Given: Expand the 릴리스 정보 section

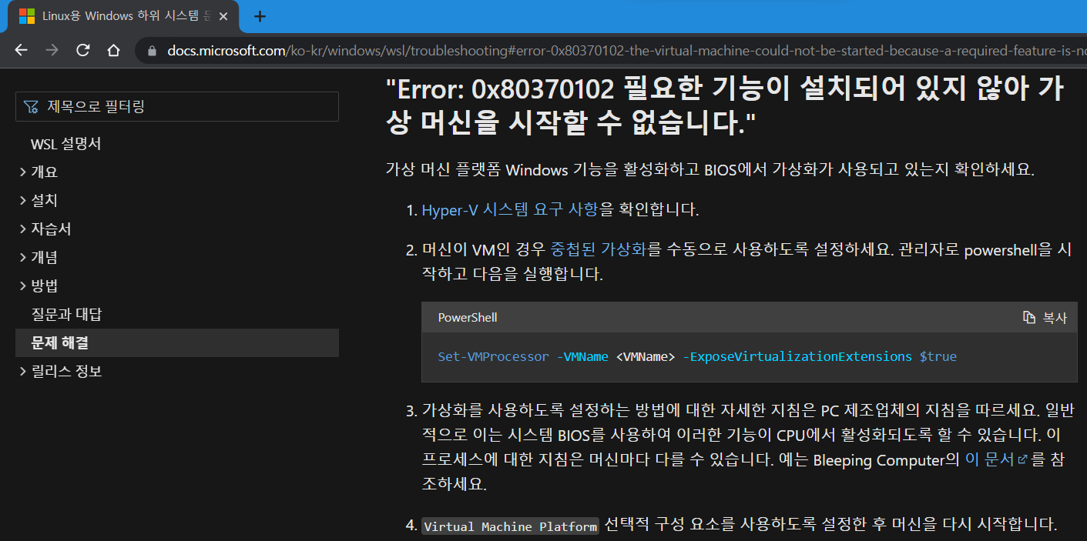Looking at the screenshot, I should click(60, 372).
